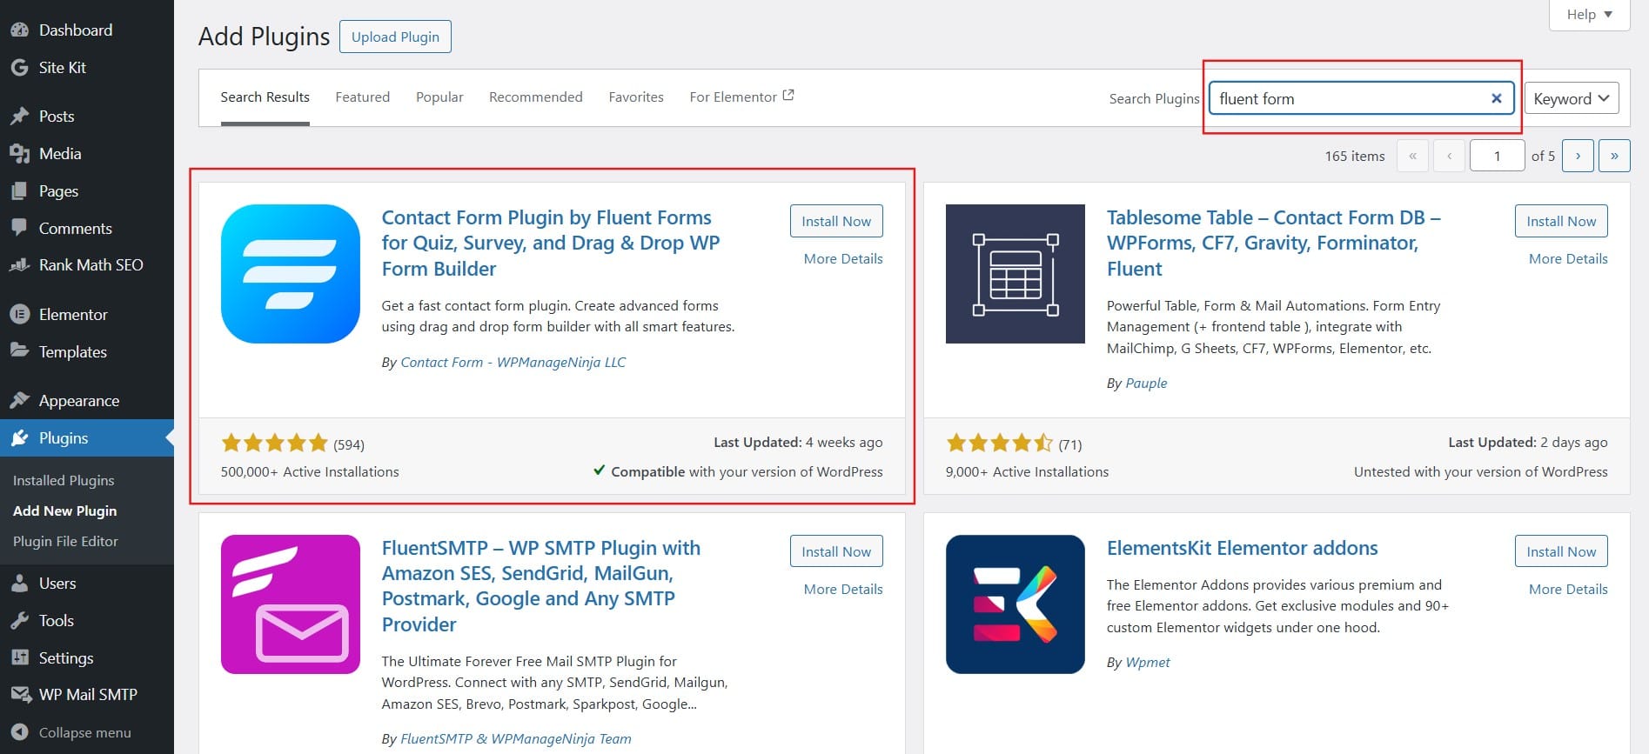Click the Fluent Forms five-star rating
The width and height of the screenshot is (1649, 754).
pyautogui.click(x=275, y=444)
